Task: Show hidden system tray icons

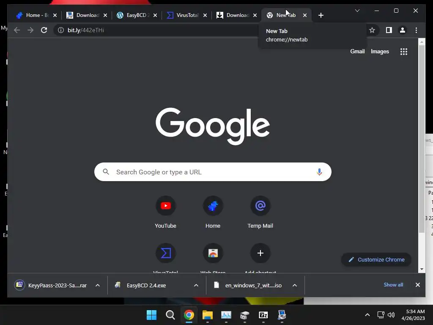Action: (367, 315)
